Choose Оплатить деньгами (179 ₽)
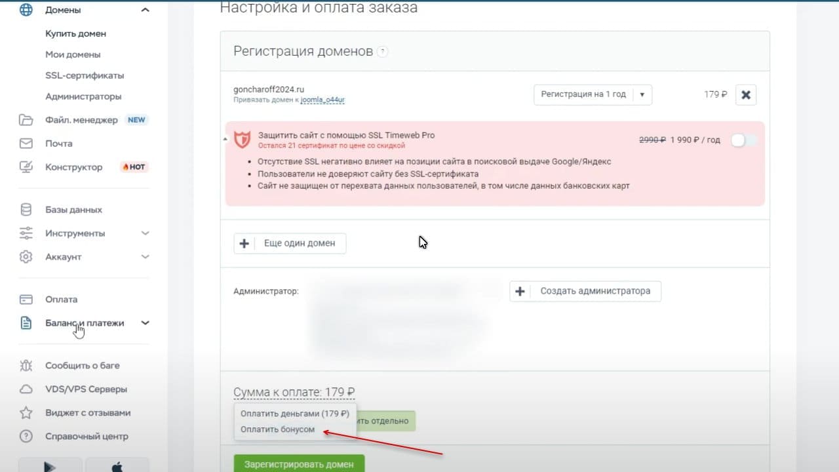The height and width of the screenshot is (472, 839). pyautogui.click(x=295, y=414)
